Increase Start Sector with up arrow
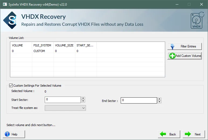 tap(83, 98)
